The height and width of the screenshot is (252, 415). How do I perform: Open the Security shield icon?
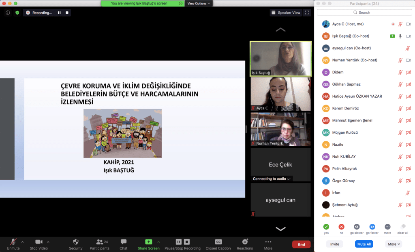click(75, 242)
